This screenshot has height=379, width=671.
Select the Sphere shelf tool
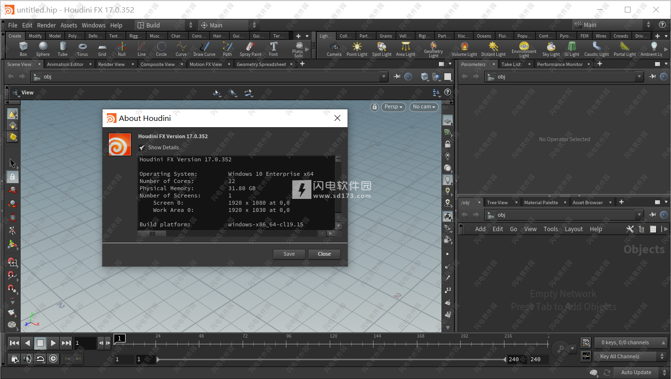click(43, 49)
